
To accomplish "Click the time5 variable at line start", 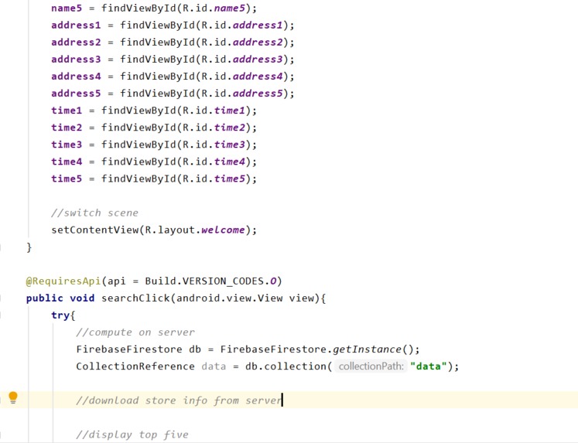I will (x=67, y=179).
